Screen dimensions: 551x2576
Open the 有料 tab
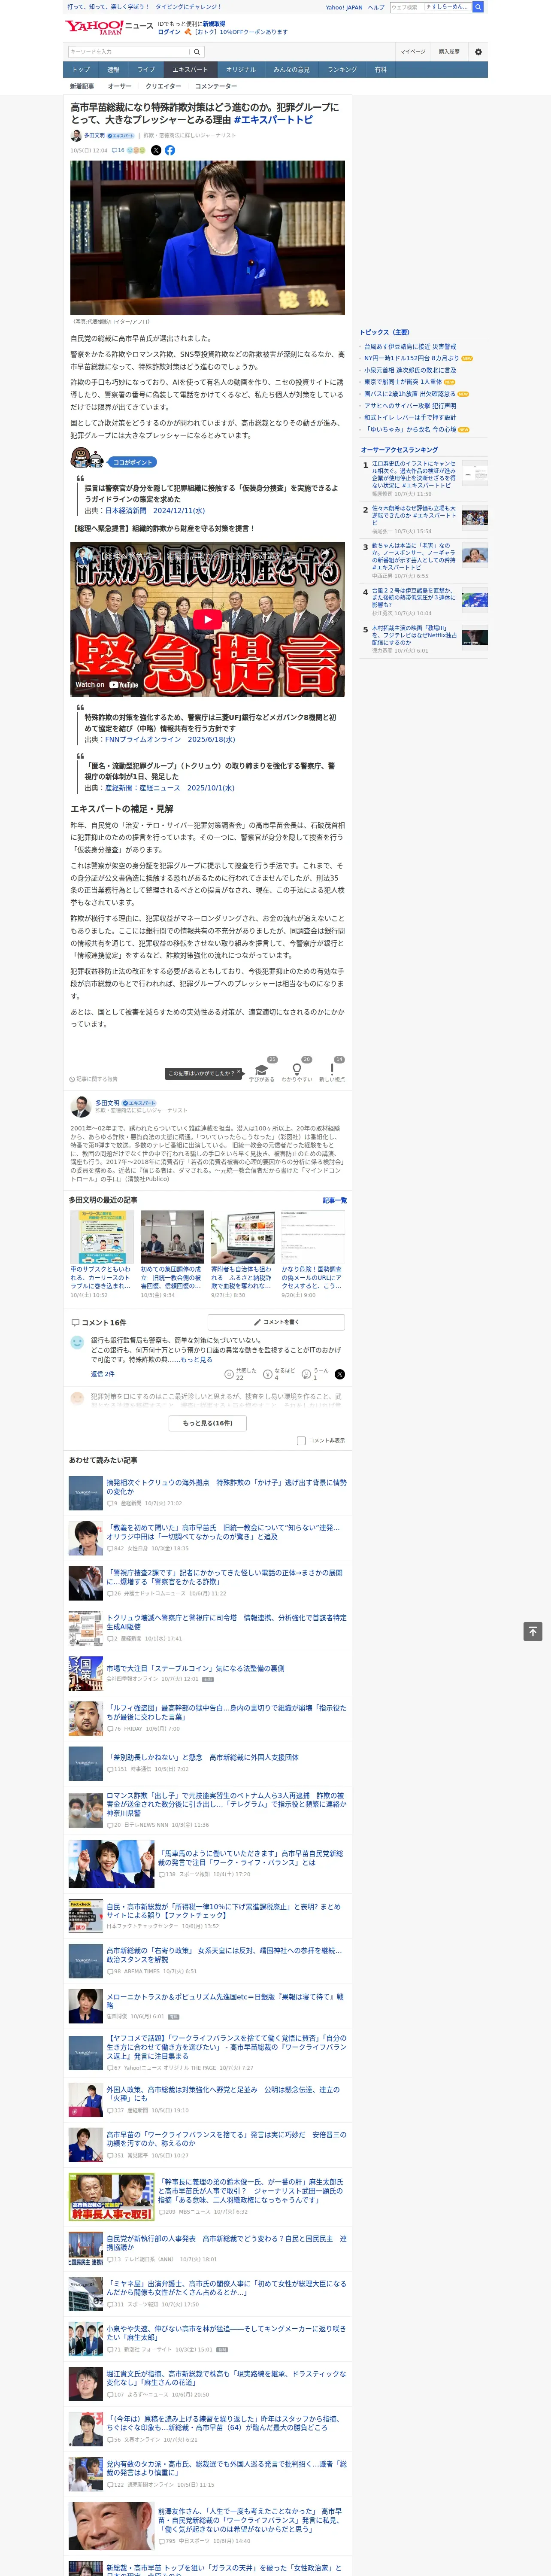(x=380, y=70)
